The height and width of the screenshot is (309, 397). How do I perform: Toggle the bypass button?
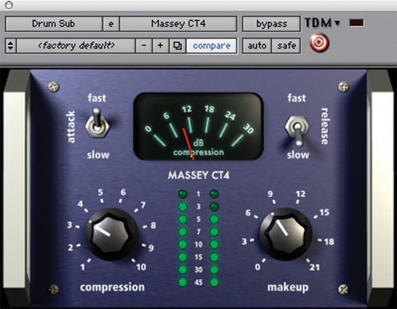pos(271,24)
